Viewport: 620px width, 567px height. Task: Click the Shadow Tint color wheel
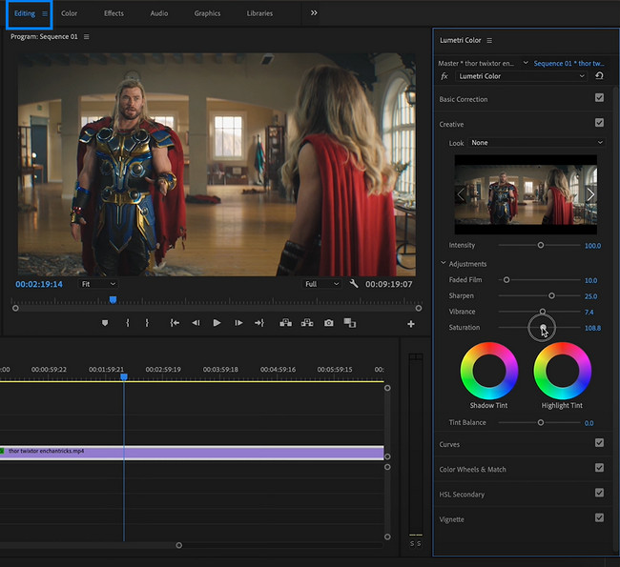(489, 371)
